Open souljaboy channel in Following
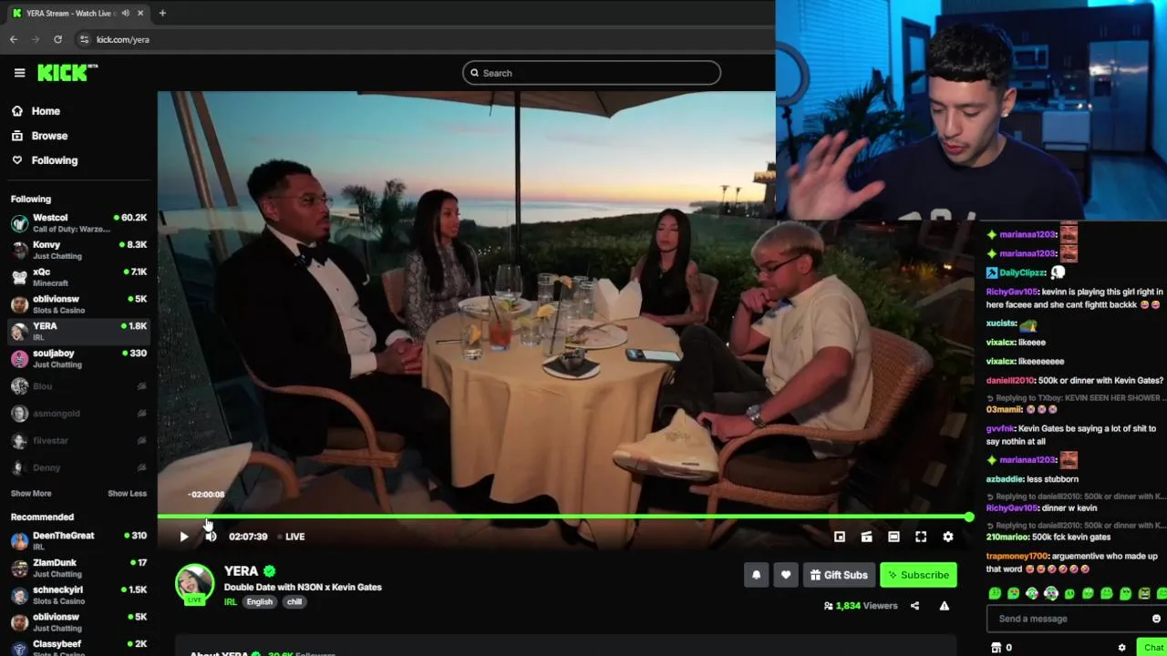Screen dimensions: 1167x656 click(x=78, y=358)
